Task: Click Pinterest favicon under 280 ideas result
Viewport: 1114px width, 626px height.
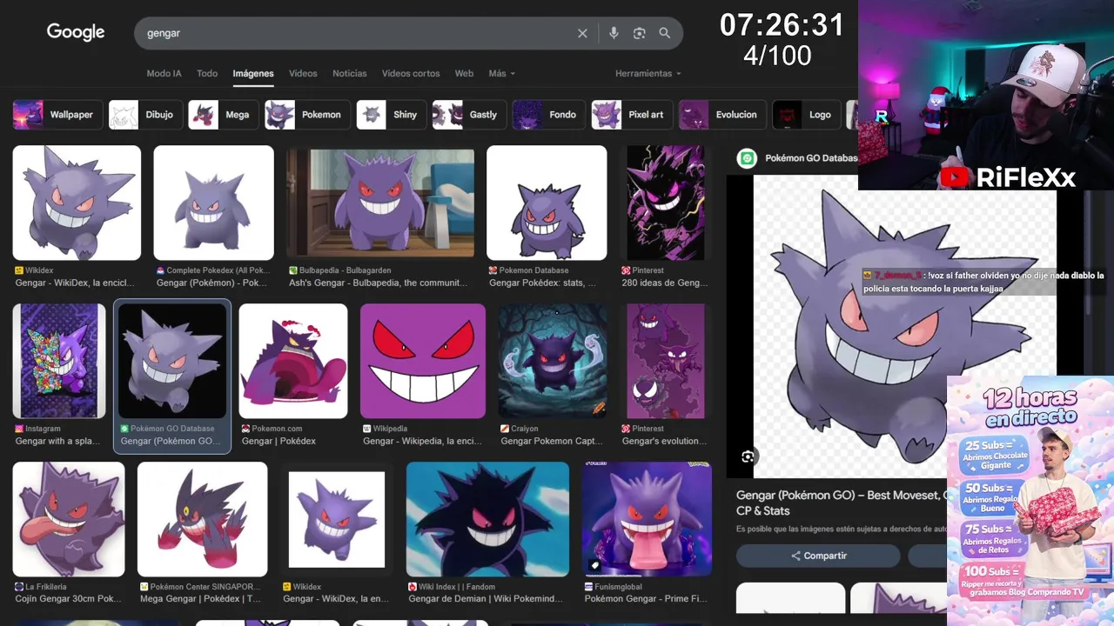Action: (626, 270)
